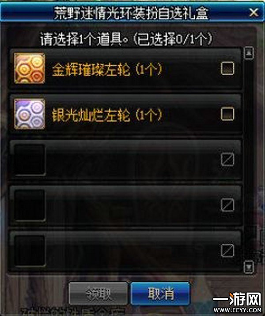
Task: Click the first empty item slot icon
Action: [30, 160]
